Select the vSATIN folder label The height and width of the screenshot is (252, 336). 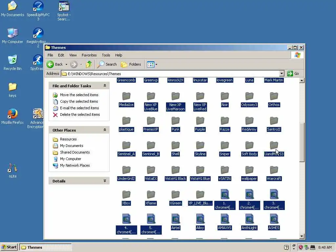tap(224, 178)
